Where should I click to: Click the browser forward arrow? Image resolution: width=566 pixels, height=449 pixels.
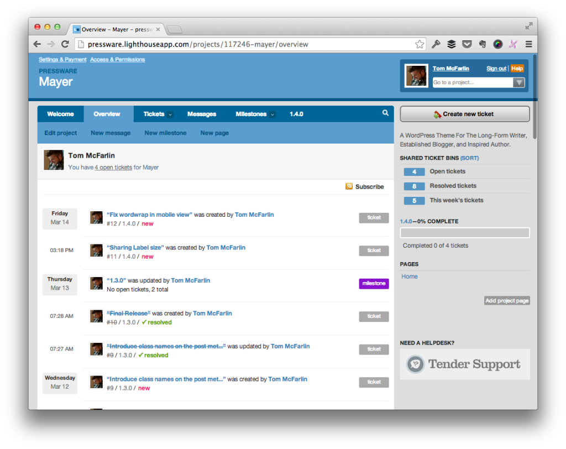(51, 44)
